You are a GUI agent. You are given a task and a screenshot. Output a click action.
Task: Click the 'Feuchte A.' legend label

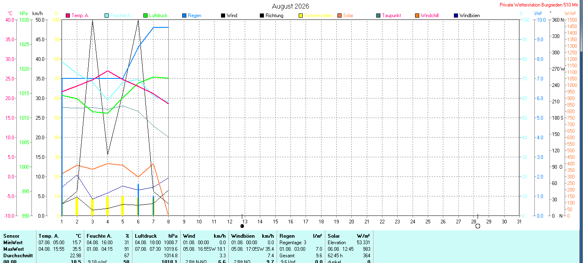click(121, 16)
